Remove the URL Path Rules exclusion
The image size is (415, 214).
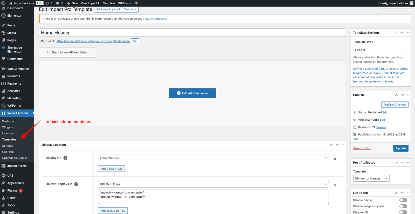click(x=335, y=185)
